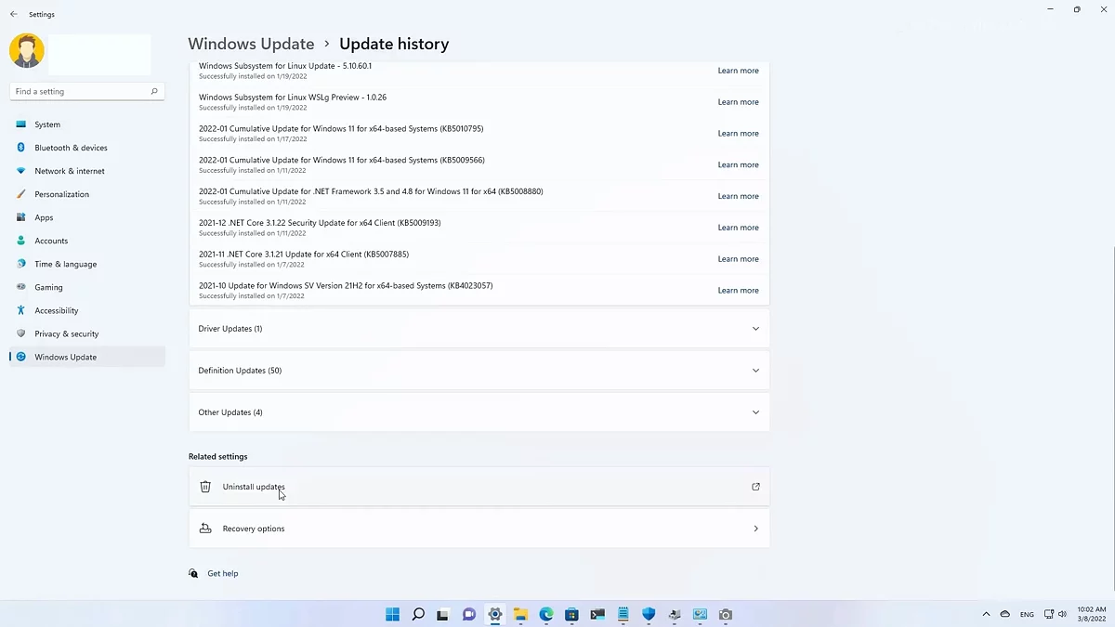Expand Driver Updates (1) chevron

[755, 329]
